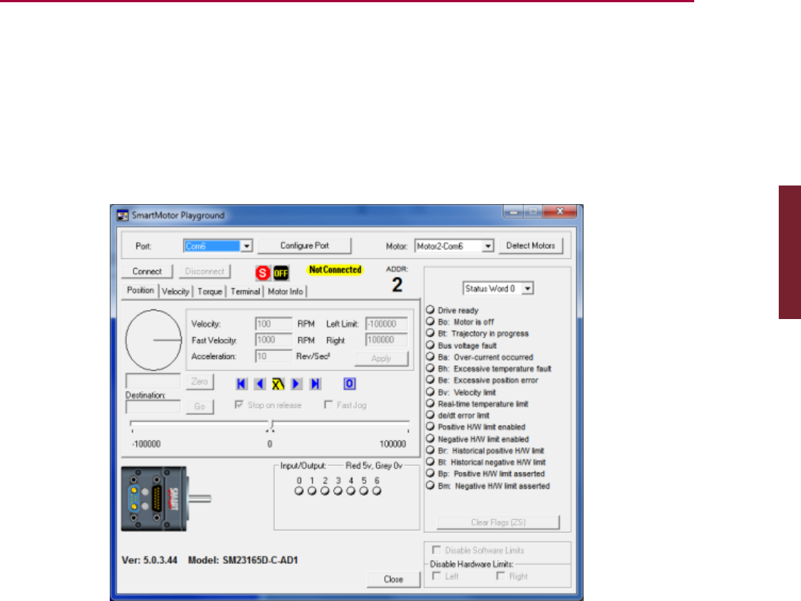Click the Zero button
Viewport: 801px width, 601px height.
pyautogui.click(x=200, y=381)
